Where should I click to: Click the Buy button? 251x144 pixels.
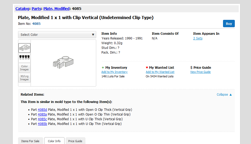[x=229, y=24]
